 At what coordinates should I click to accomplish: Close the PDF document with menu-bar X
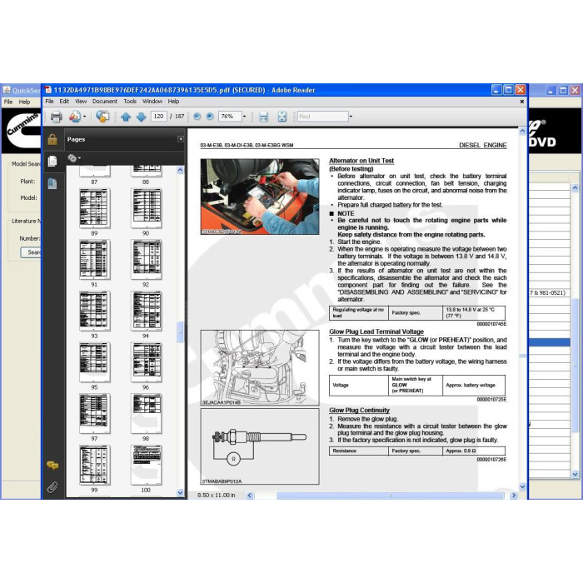(x=521, y=101)
